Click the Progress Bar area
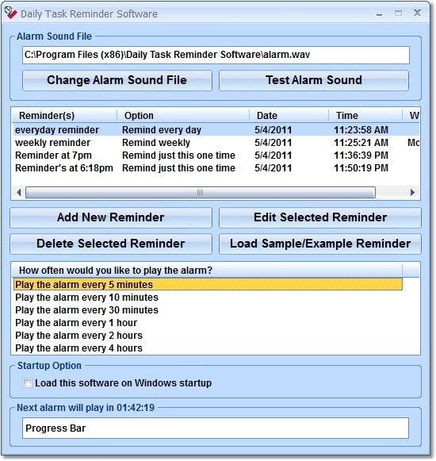This screenshot has width=436, height=461. (x=216, y=428)
